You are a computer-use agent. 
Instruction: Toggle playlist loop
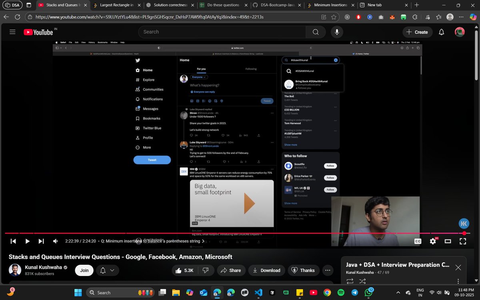350,281
